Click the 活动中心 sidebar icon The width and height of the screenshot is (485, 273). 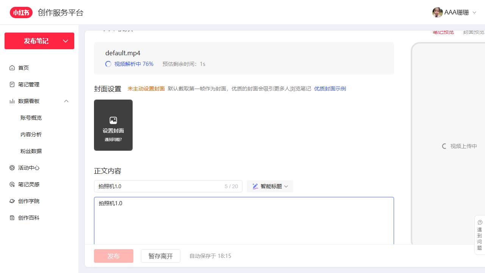click(x=12, y=168)
